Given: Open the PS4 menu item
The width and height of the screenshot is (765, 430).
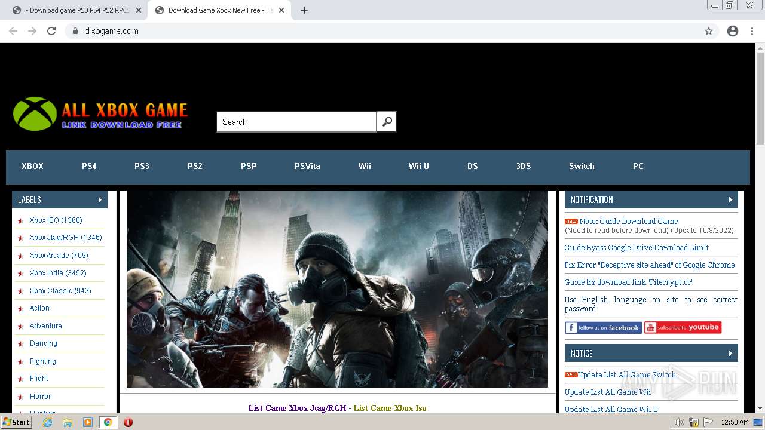Looking at the screenshot, I should (x=89, y=166).
